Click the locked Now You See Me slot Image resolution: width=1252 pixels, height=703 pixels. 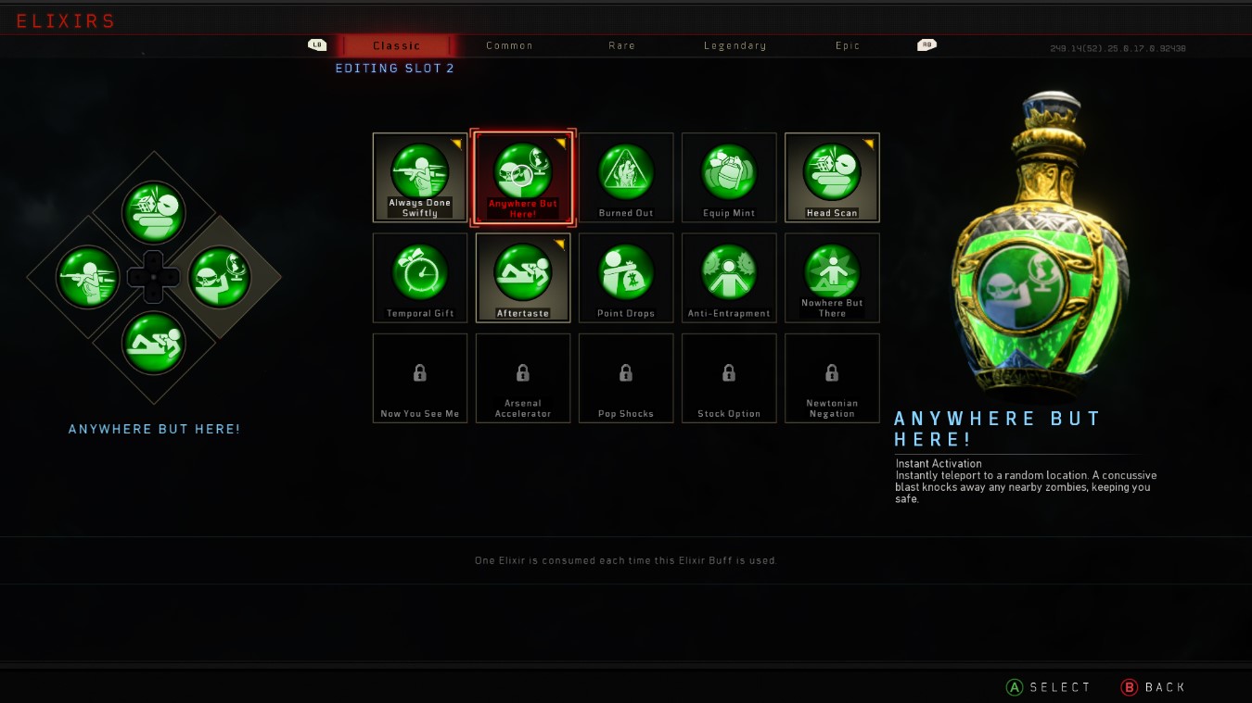[x=420, y=378]
